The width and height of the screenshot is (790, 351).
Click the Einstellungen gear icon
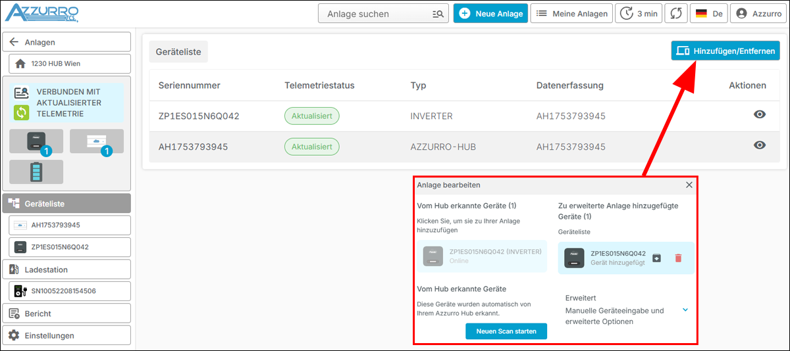pyautogui.click(x=14, y=335)
